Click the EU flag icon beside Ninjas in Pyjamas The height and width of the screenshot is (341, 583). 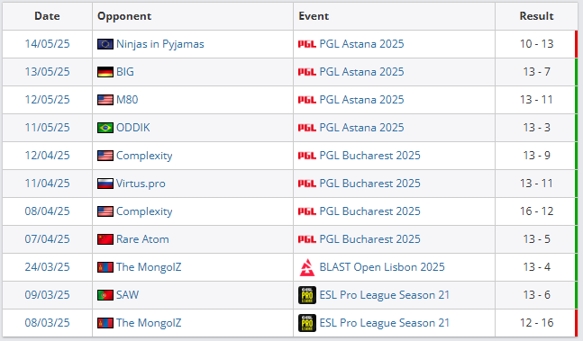pos(105,44)
